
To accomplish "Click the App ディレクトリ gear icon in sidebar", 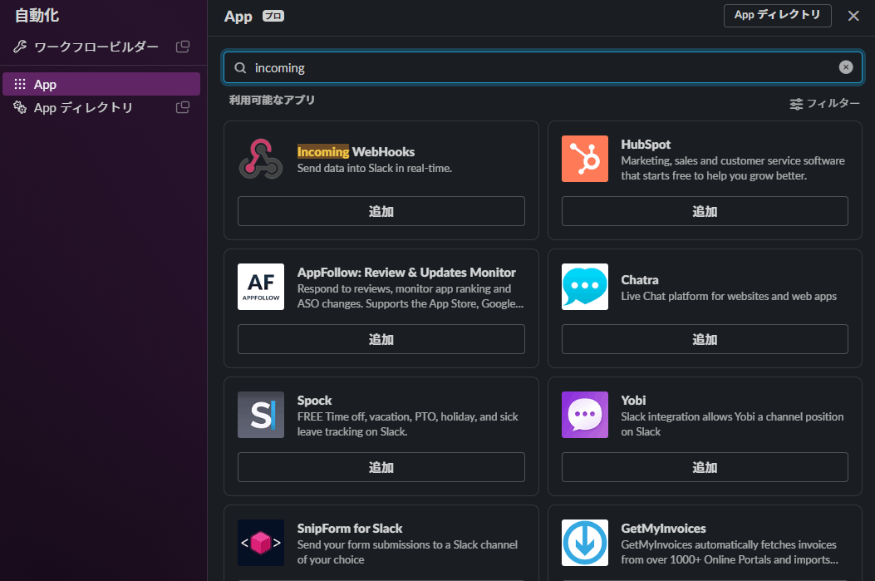I will [20, 107].
